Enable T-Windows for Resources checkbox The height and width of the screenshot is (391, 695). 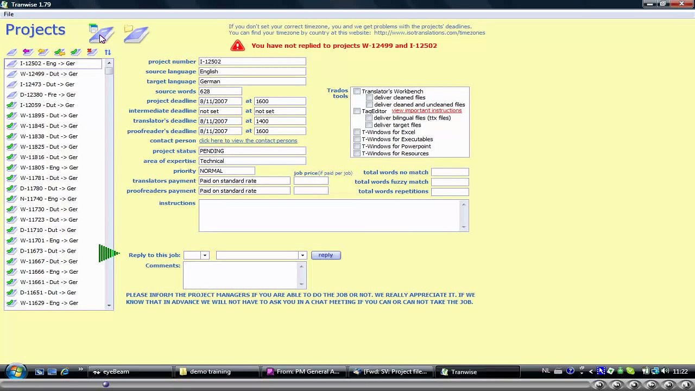coord(357,153)
